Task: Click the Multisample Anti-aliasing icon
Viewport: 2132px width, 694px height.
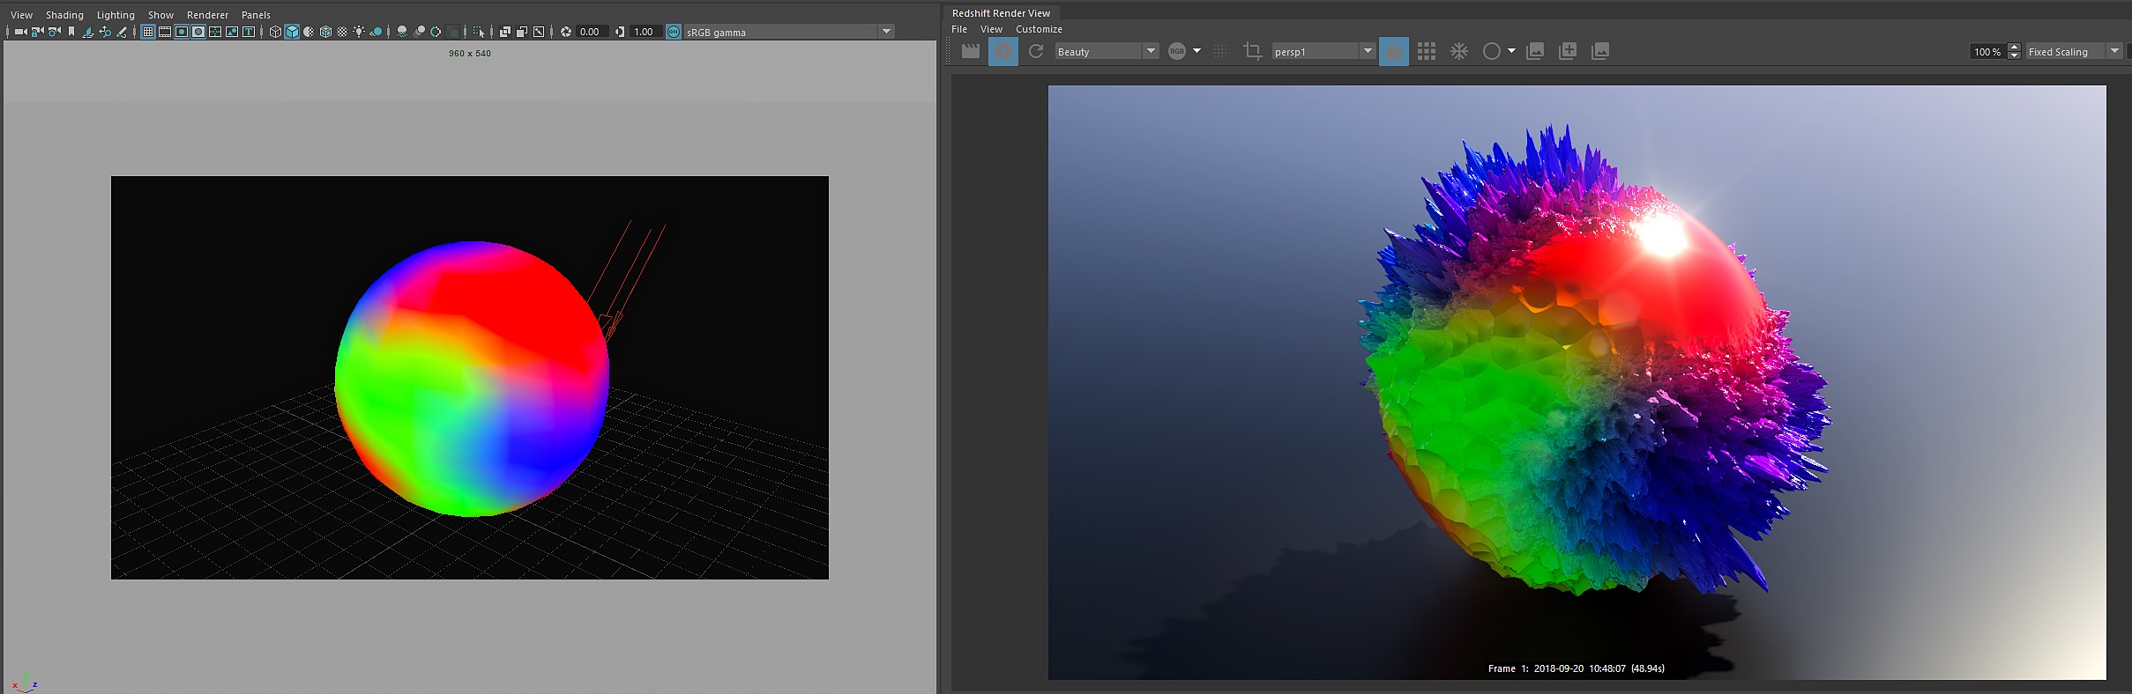Action: (x=436, y=32)
